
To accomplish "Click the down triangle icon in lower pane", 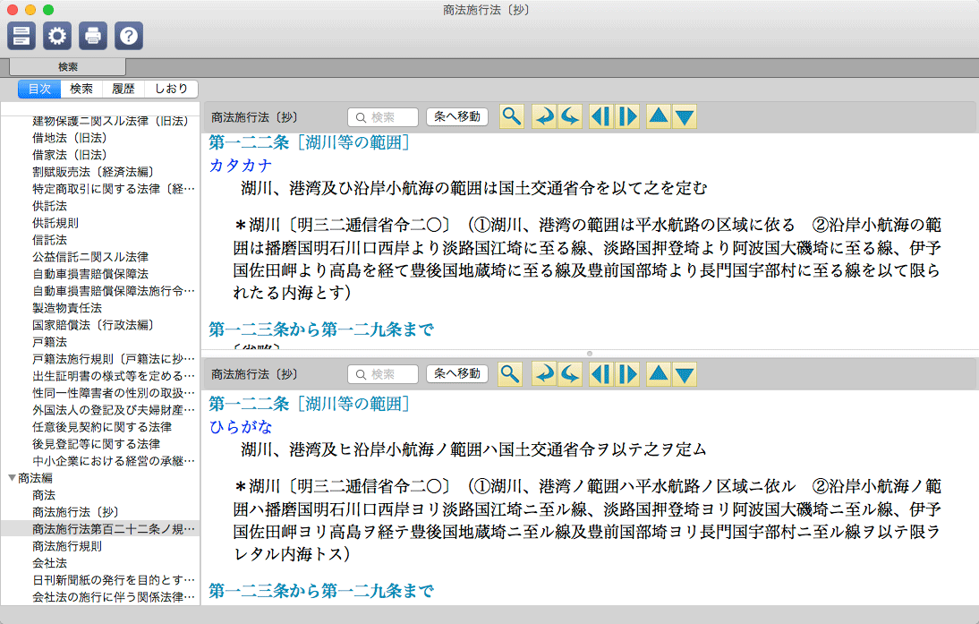I will (685, 373).
